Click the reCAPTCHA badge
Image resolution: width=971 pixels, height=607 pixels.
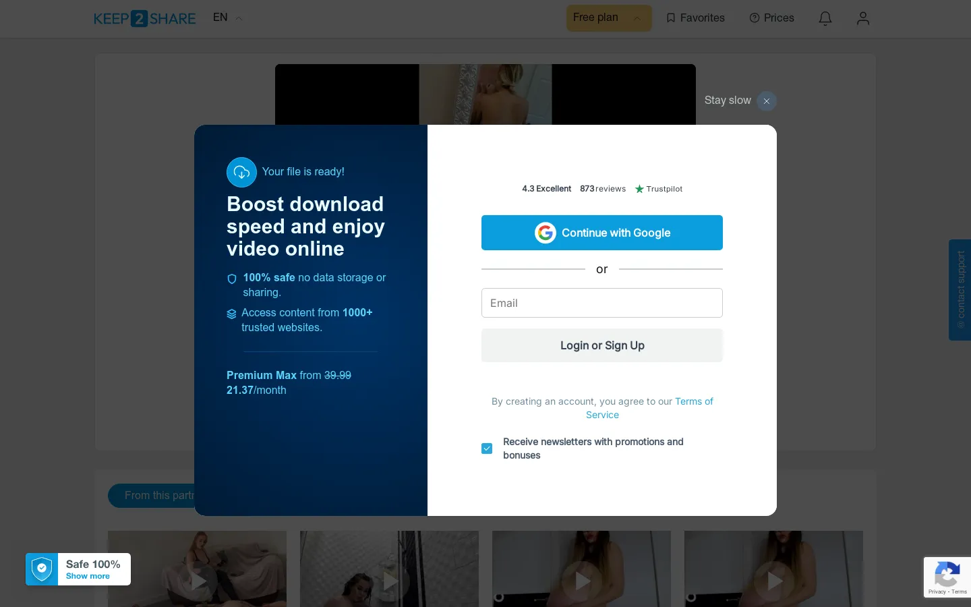pyautogui.click(x=947, y=577)
